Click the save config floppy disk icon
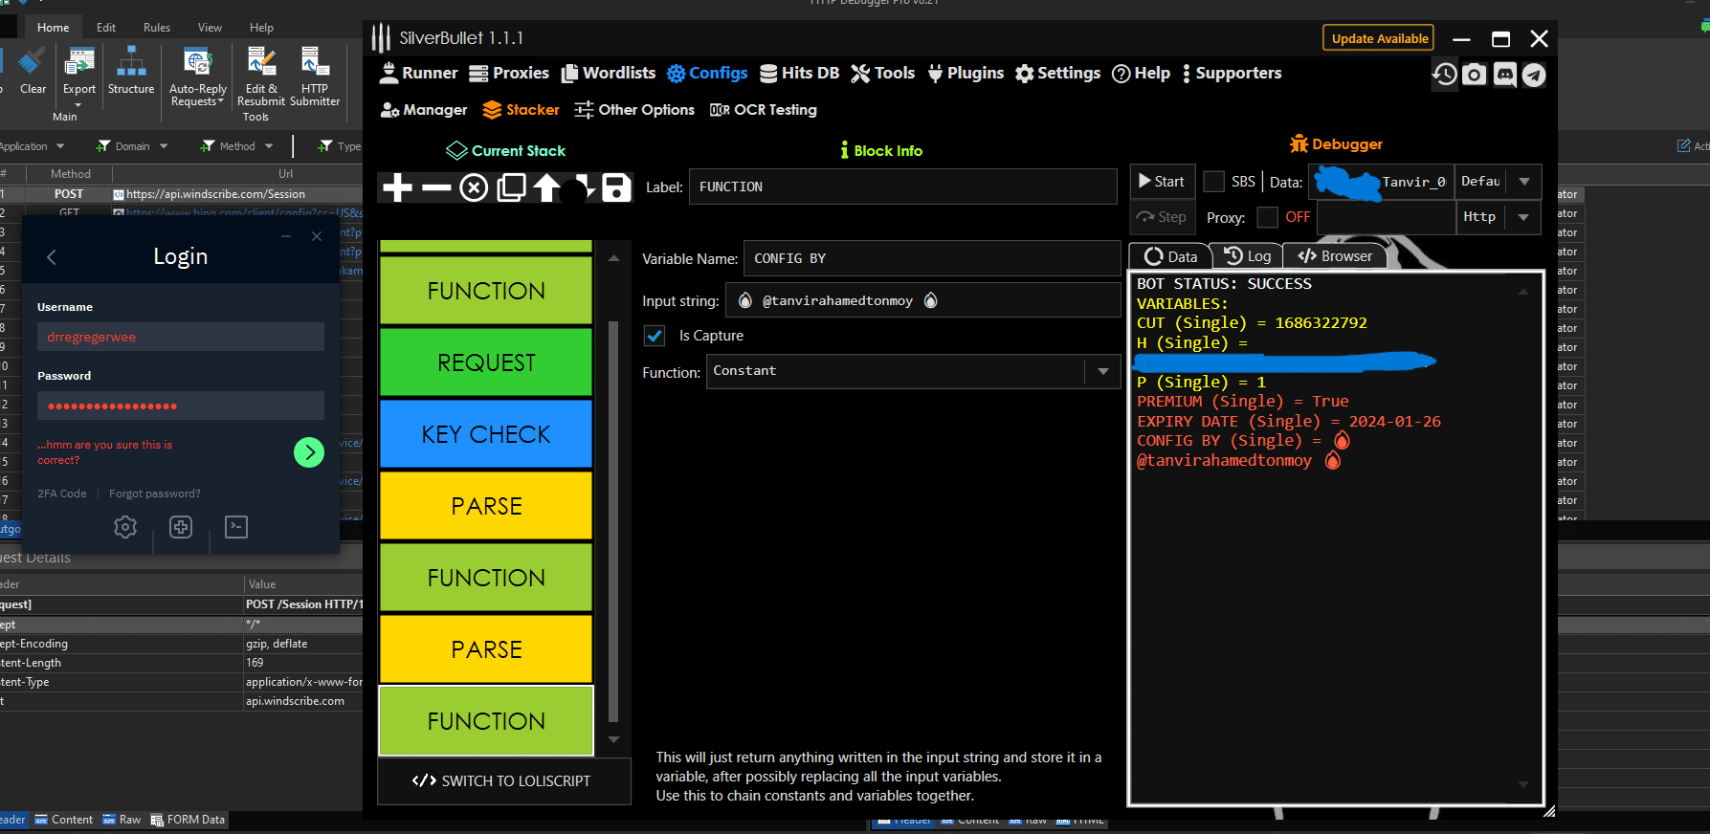 point(616,187)
